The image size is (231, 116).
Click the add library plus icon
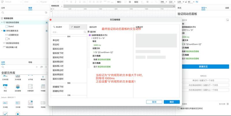(37, 67)
